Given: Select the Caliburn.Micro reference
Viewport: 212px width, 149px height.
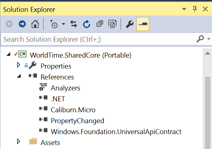Looking at the screenshot, I should point(73,110).
